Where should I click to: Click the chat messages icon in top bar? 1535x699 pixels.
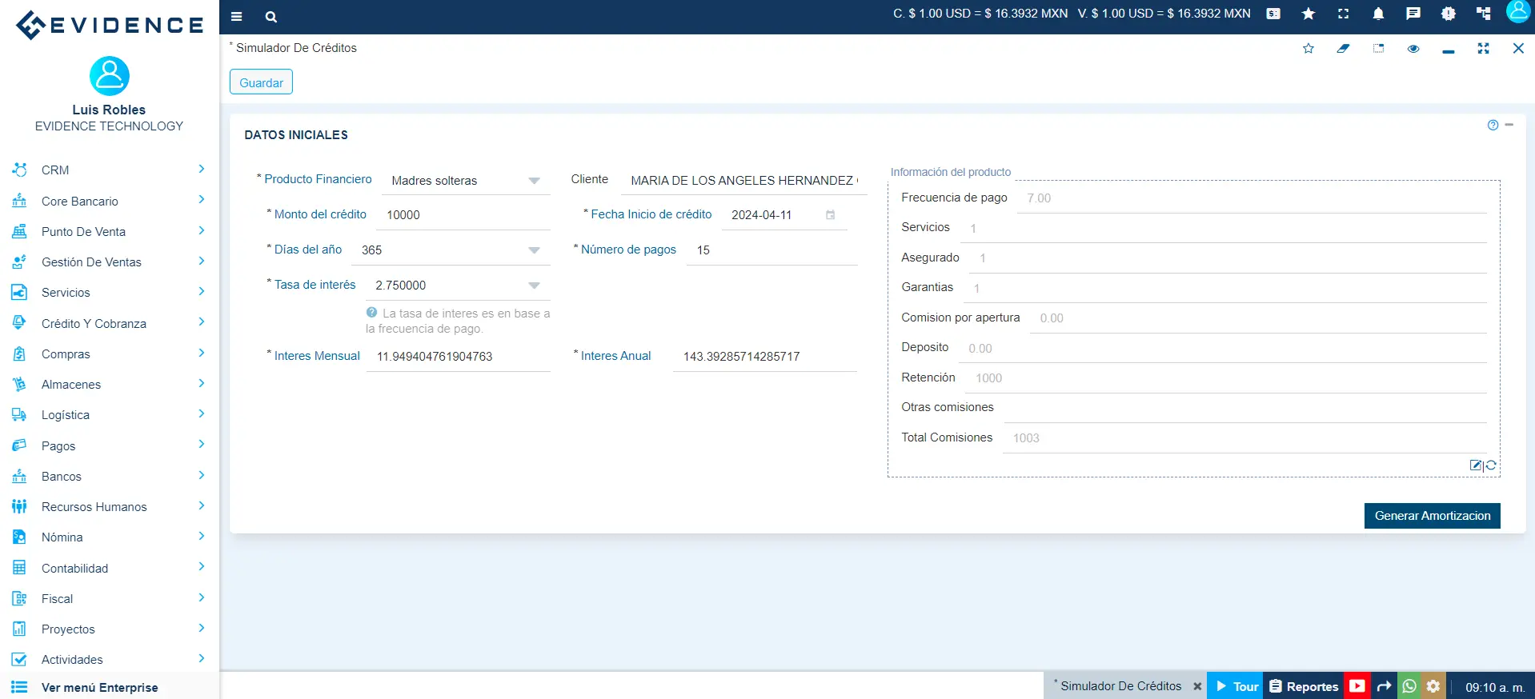pos(1413,14)
